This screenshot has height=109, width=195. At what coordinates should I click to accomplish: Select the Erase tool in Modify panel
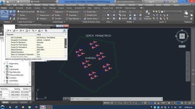tap(140, 12)
